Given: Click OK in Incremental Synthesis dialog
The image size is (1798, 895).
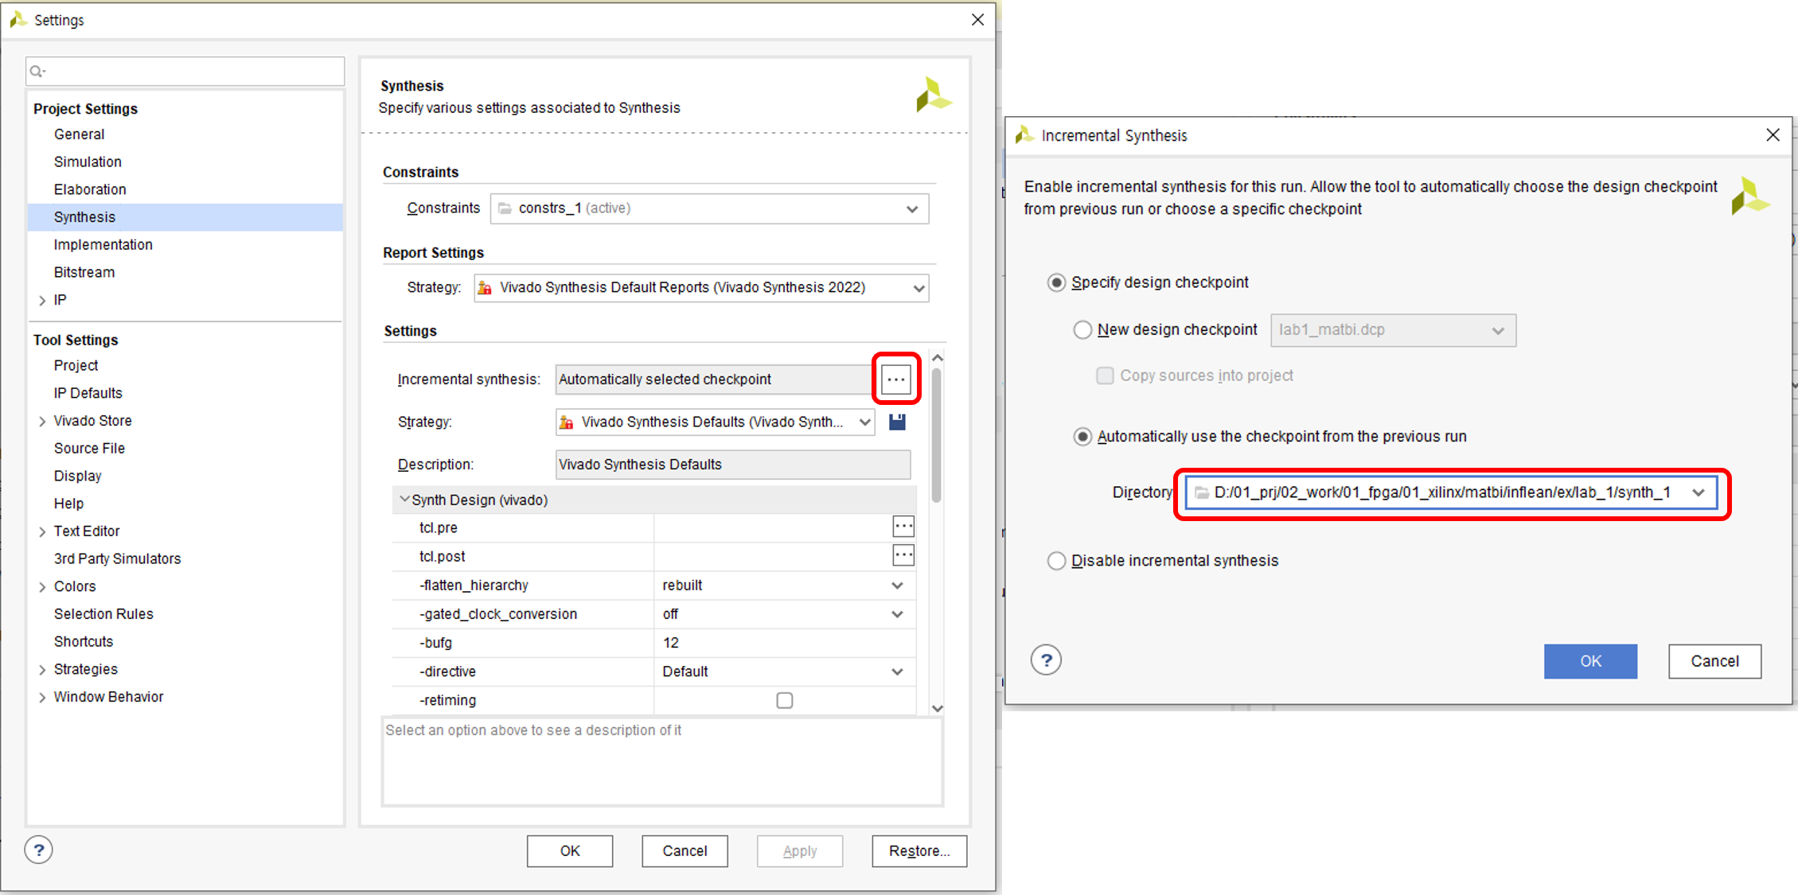Looking at the screenshot, I should (x=1589, y=661).
